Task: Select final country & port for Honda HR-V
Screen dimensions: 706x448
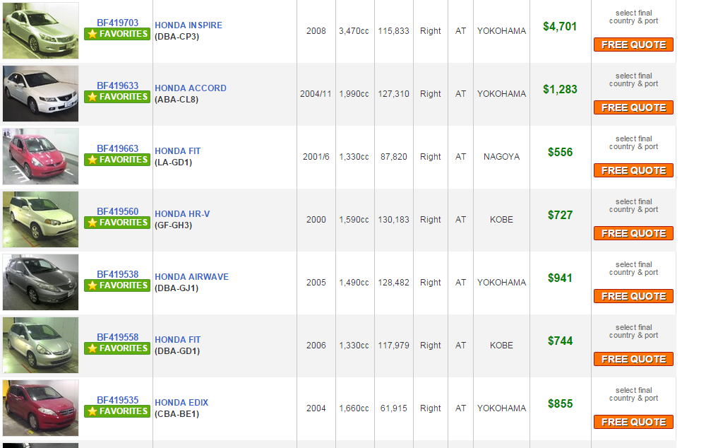Action: click(x=633, y=206)
